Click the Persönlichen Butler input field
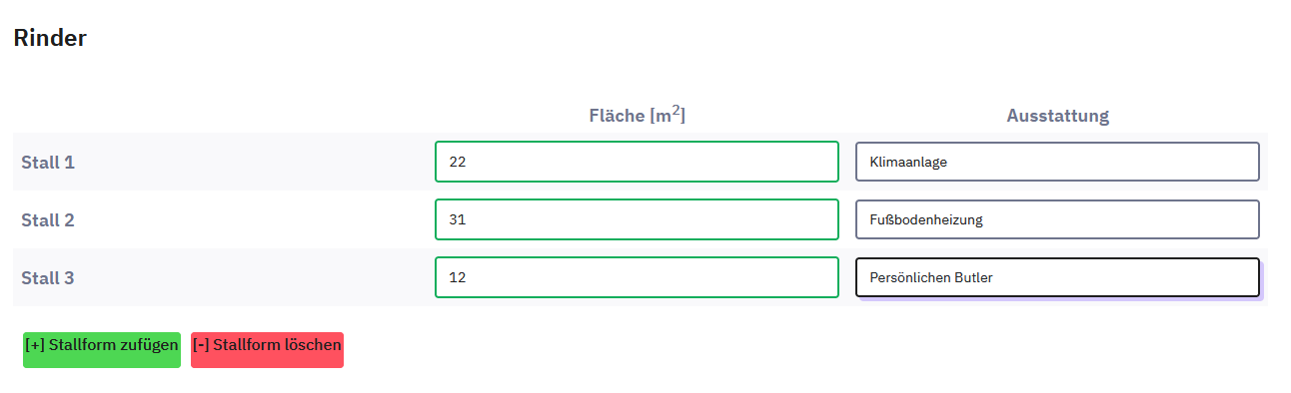1291x393 pixels. 1057,277
